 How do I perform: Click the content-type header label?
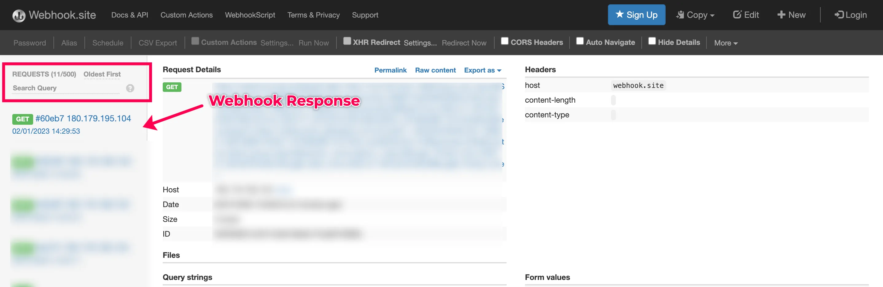click(x=547, y=115)
